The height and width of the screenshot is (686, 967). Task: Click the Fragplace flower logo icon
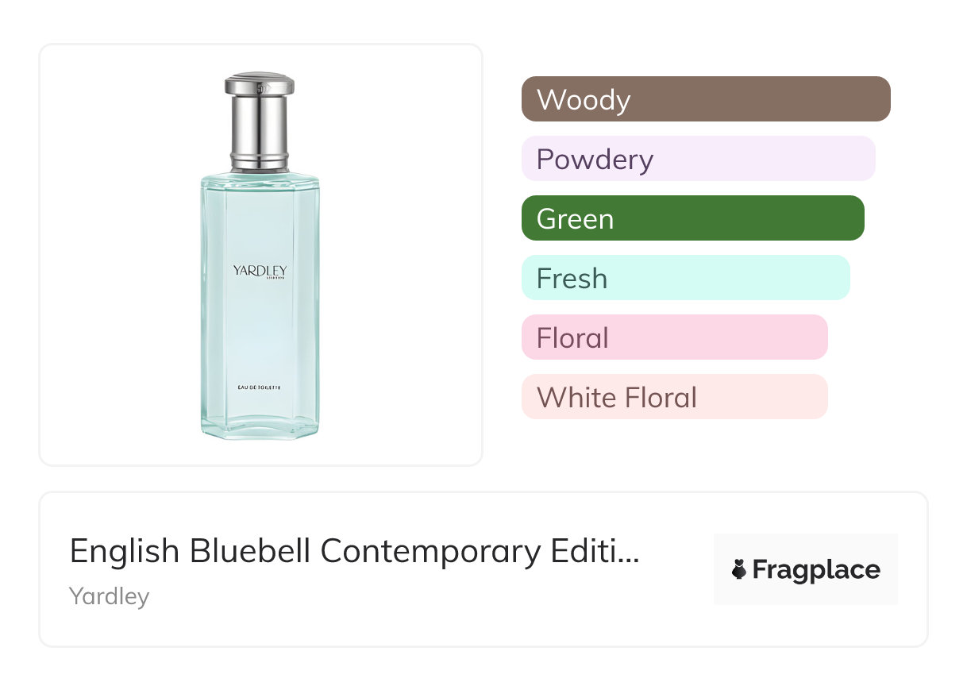739,570
